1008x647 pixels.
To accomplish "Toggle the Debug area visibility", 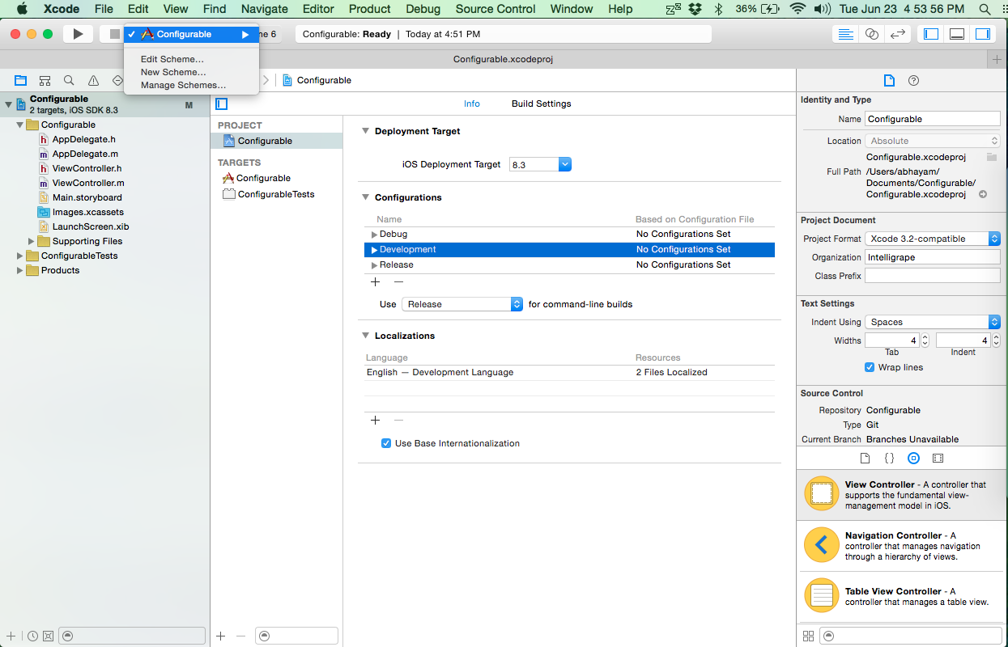I will tap(957, 34).
